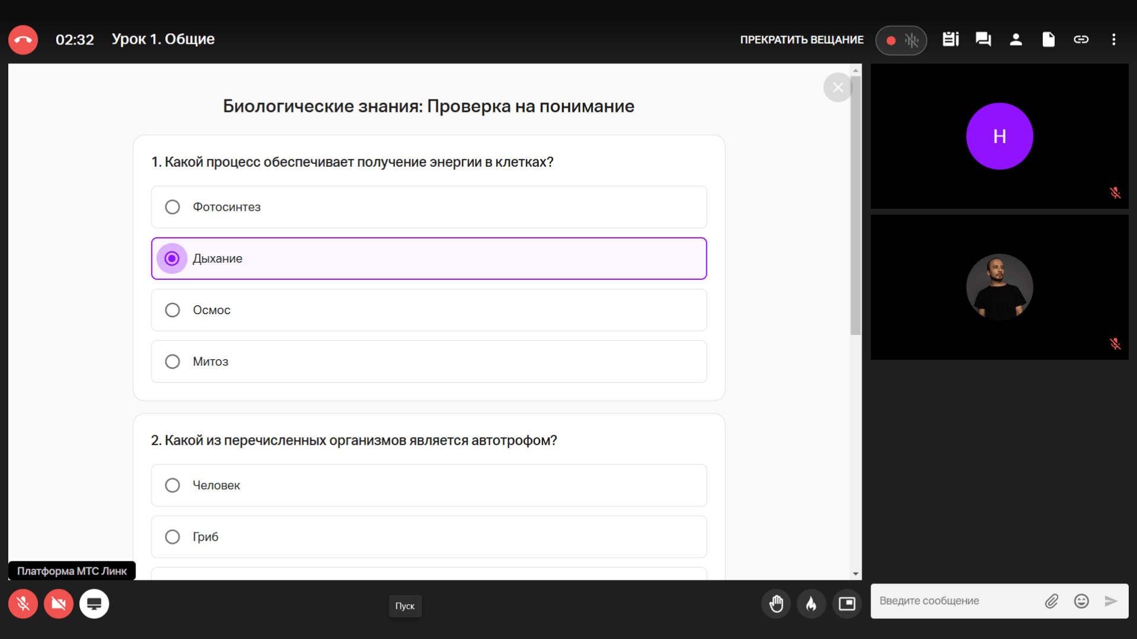Send a fire reaction
1137x639 pixels.
(x=811, y=603)
